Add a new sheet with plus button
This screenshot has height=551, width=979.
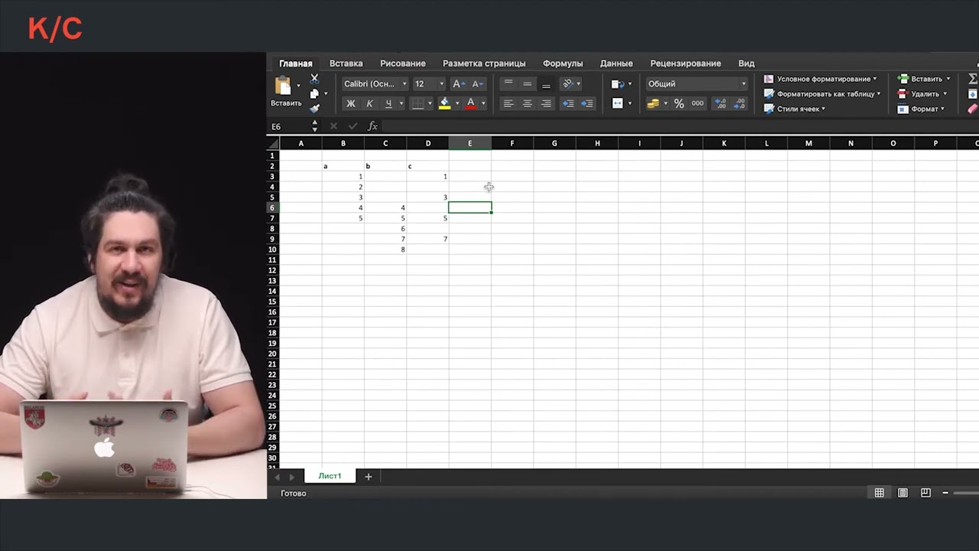pos(368,477)
